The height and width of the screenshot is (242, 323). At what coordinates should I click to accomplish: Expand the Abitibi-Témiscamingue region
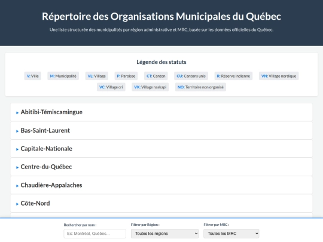point(161,112)
